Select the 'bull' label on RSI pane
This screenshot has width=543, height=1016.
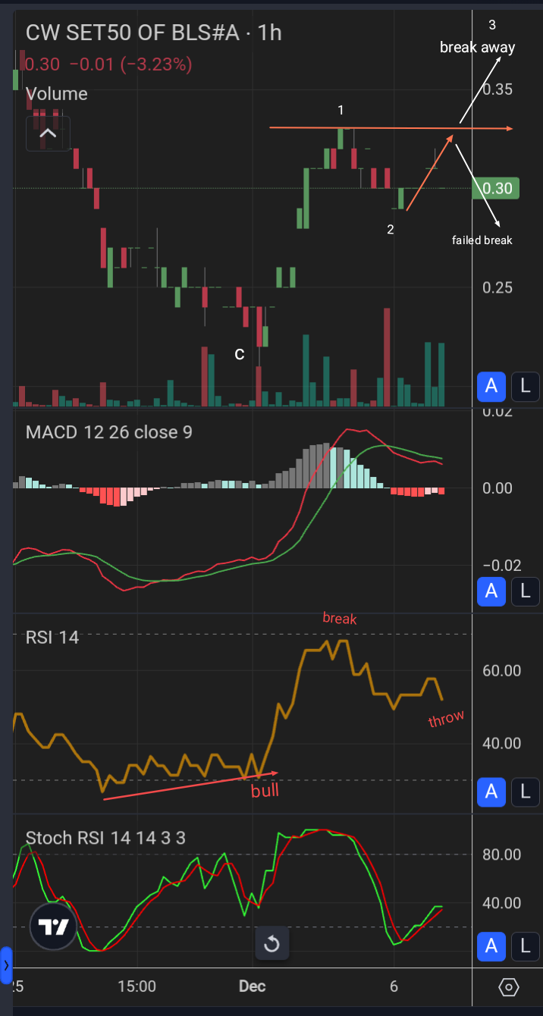point(265,791)
